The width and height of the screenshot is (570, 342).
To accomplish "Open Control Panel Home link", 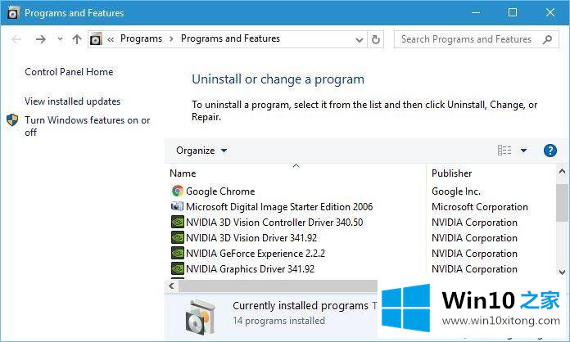I will (x=69, y=72).
